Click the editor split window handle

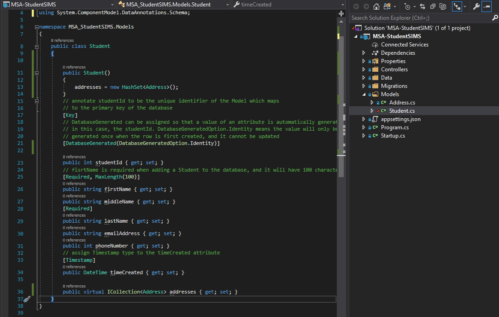click(341, 13)
